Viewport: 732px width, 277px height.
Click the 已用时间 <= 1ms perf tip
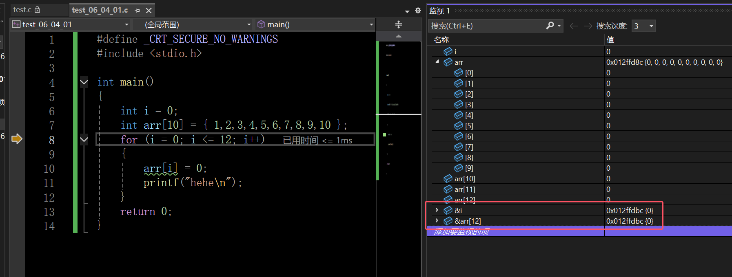click(317, 141)
